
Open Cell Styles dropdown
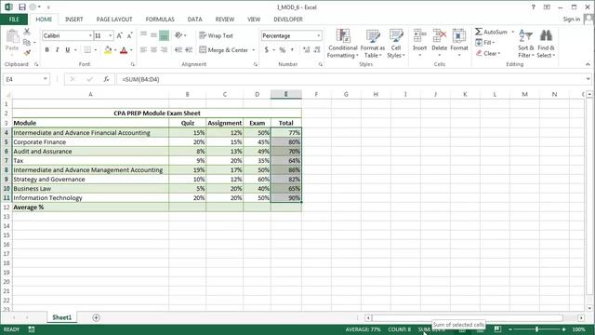click(396, 44)
